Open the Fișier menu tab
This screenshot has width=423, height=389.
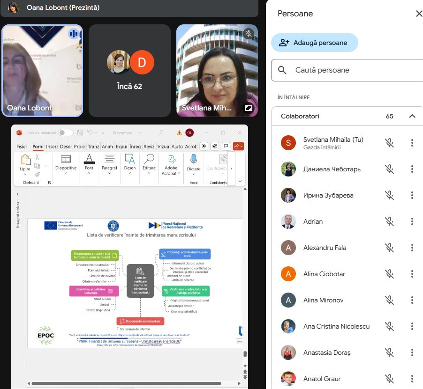(22, 147)
